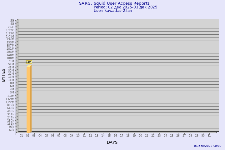Click the Period date range text
This screenshot has height=150, width=225.
pyautogui.click(x=125, y=7)
